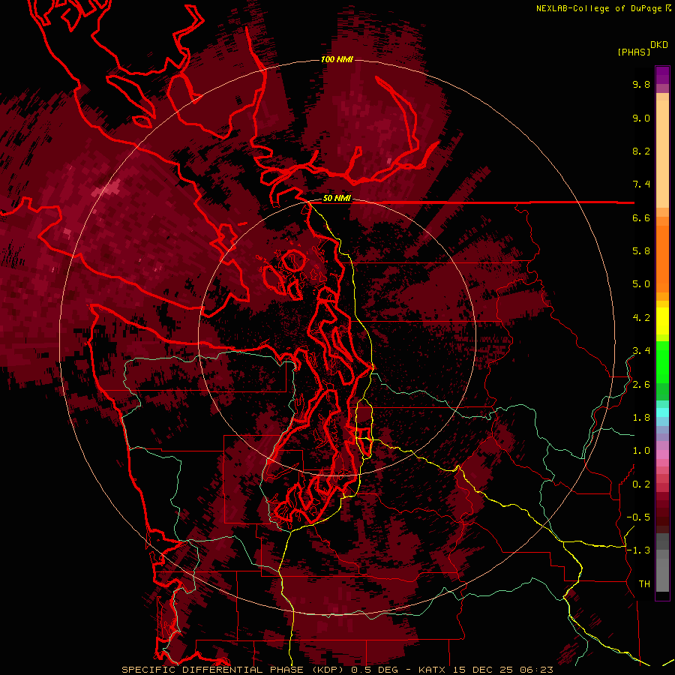
Task: Click the 1.8 legend value
Action: pos(641,418)
